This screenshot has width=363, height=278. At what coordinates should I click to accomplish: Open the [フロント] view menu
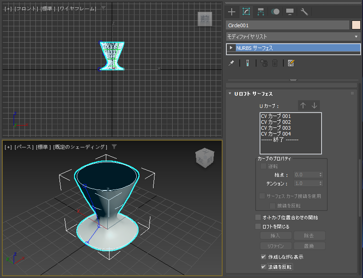[x=26, y=9]
